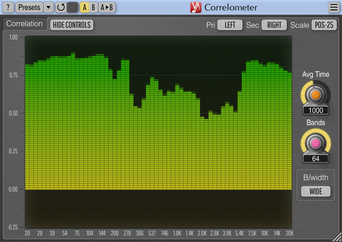Click the Avg Time value field showing 1000
The width and height of the screenshot is (342, 242).
pyautogui.click(x=316, y=110)
